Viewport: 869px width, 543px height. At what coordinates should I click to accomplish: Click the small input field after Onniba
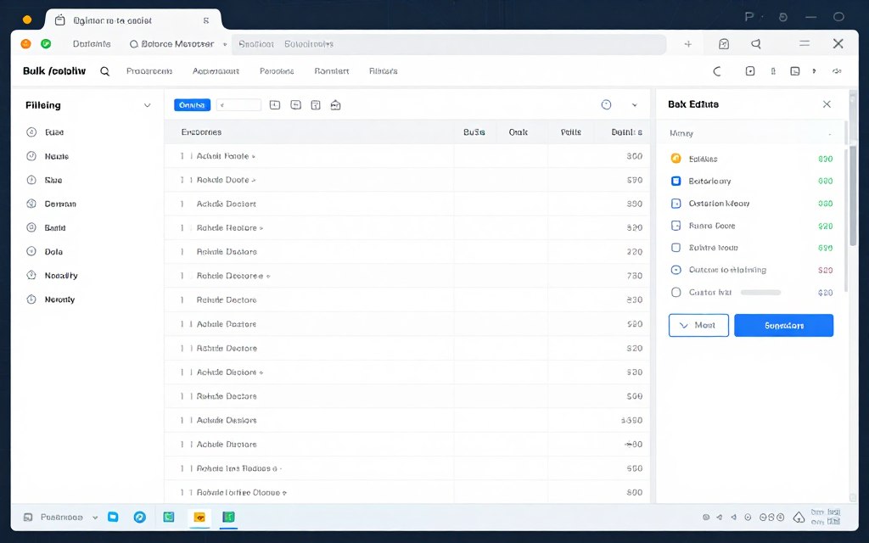pos(238,104)
